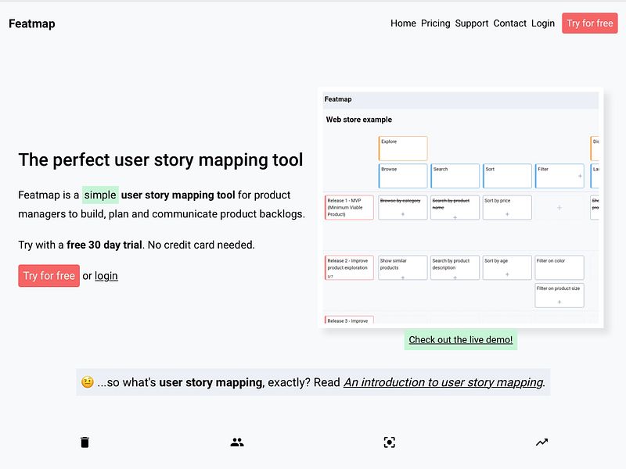Click bold 'user story mapping,' in the banner

click(211, 382)
